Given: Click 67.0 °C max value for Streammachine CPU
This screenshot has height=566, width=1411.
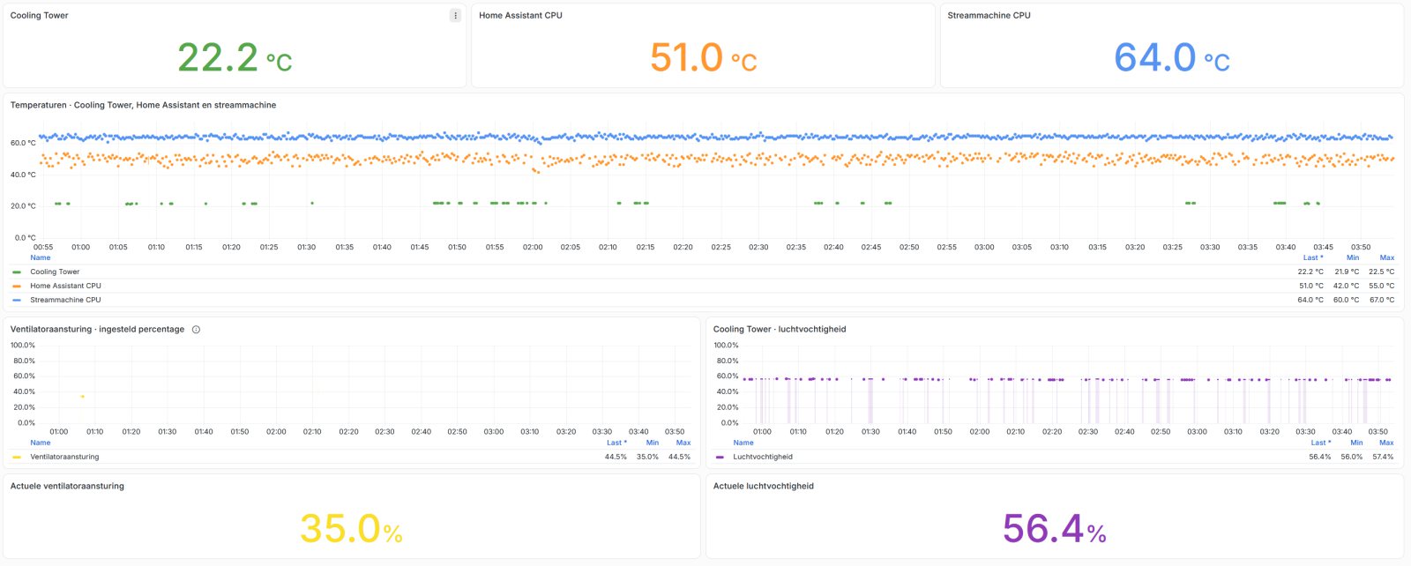Looking at the screenshot, I should (1382, 301).
